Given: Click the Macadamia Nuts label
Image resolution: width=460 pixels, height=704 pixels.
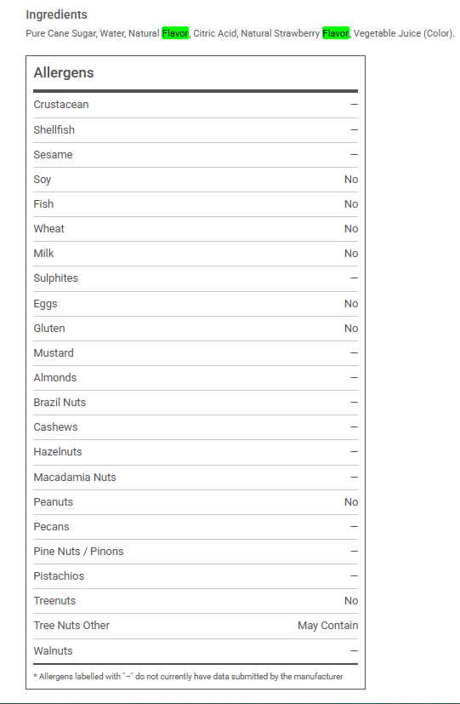Looking at the screenshot, I should click(x=75, y=477).
